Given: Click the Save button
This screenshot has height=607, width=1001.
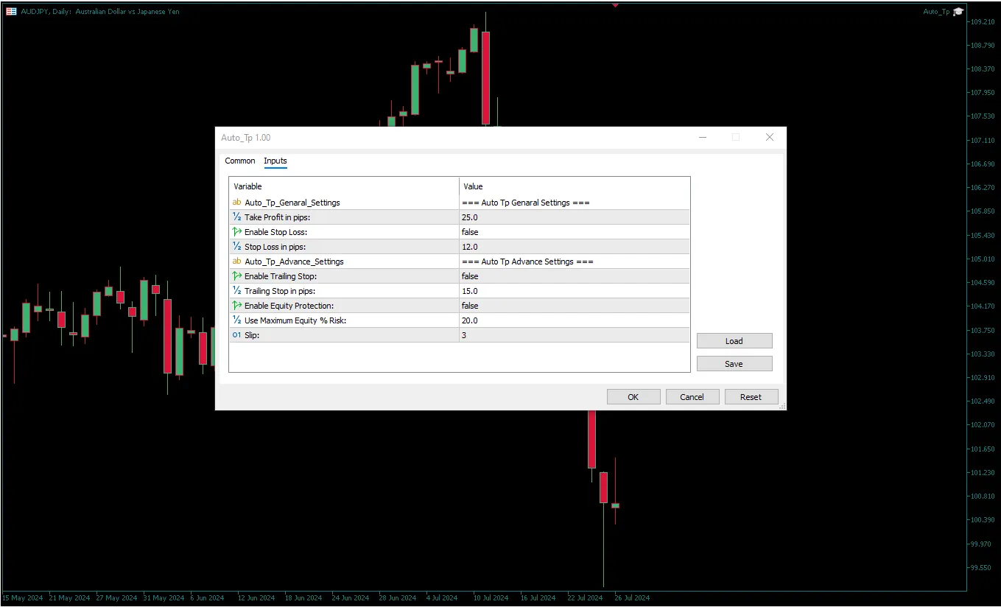Looking at the screenshot, I should click(734, 364).
